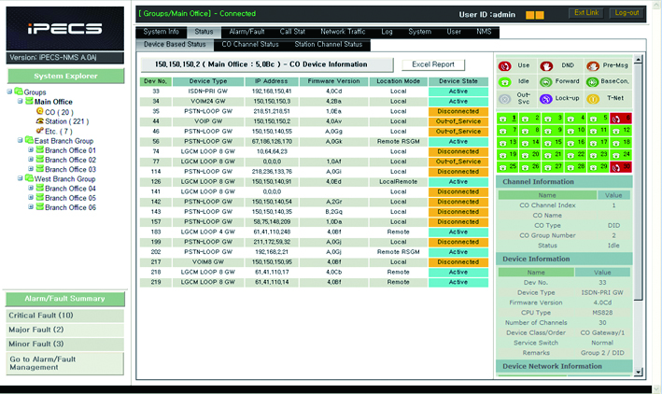Select device row 33 ISDN-PRI GW
662x394 pixels.
[x=314, y=91]
